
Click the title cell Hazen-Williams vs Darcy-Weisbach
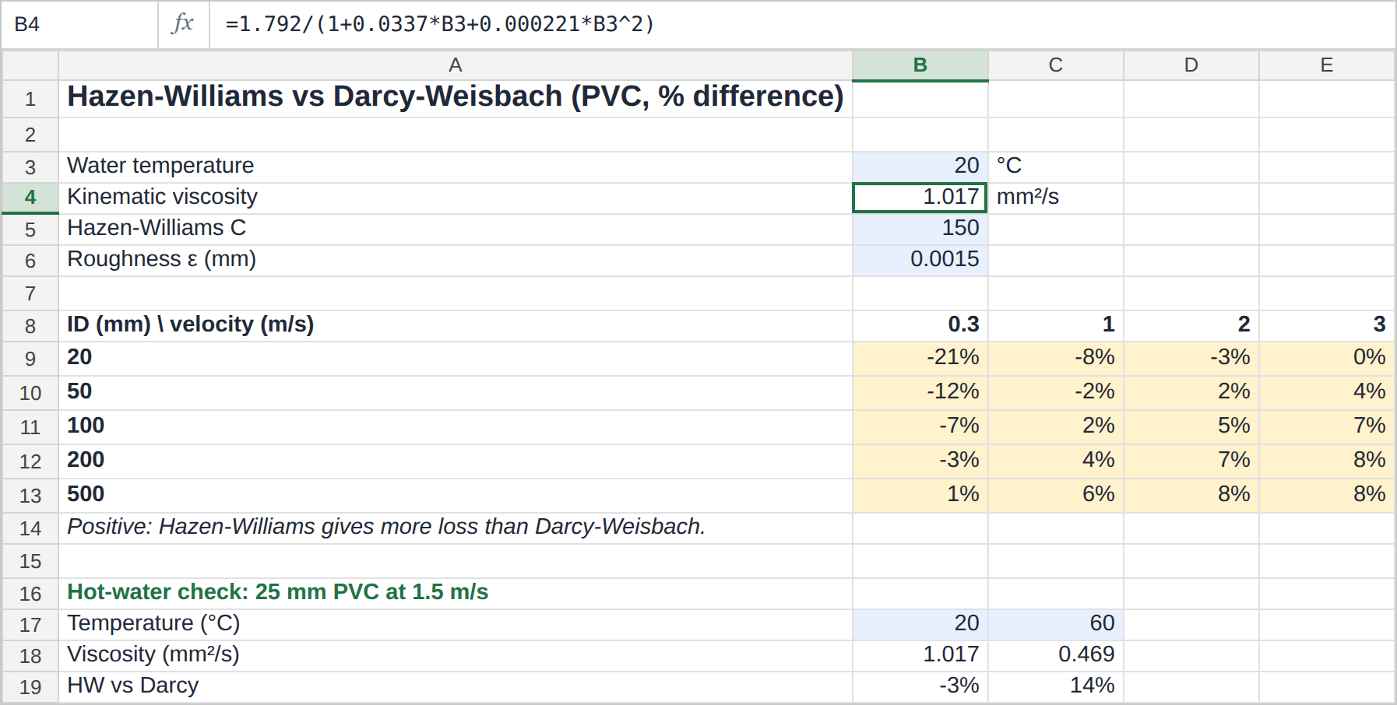[x=456, y=99]
